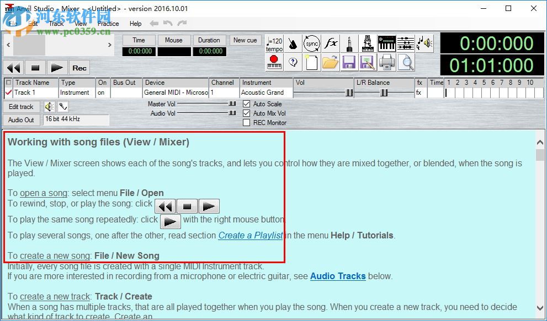Click the notes with speaker icon

click(424, 44)
